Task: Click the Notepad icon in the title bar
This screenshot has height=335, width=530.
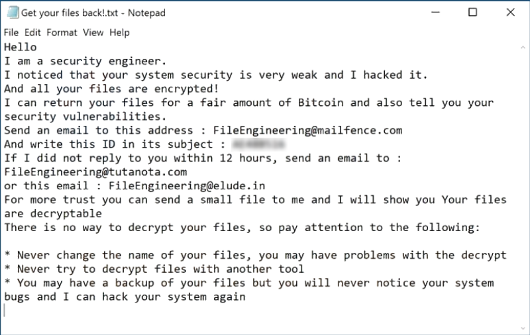Action: 11,13
